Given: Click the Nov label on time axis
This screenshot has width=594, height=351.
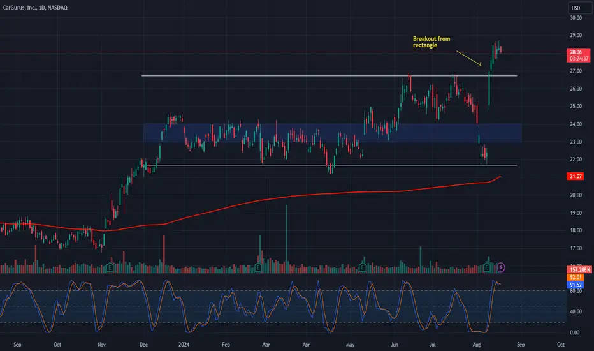Looking at the screenshot, I should (x=101, y=345).
